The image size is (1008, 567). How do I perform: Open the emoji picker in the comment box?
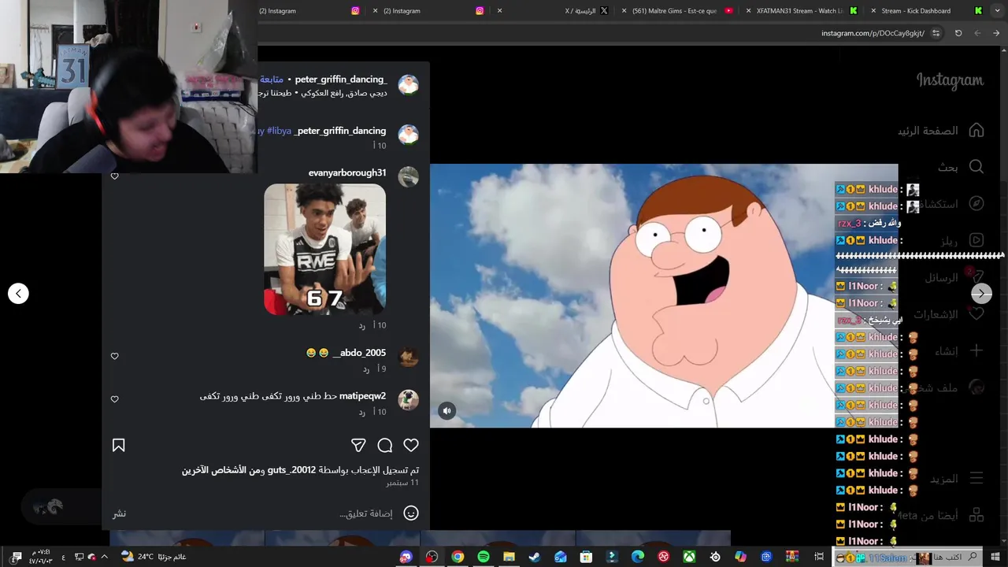click(x=411, y=513)
